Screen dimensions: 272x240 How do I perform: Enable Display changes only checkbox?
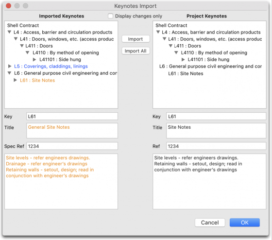(x=110, y=16)
